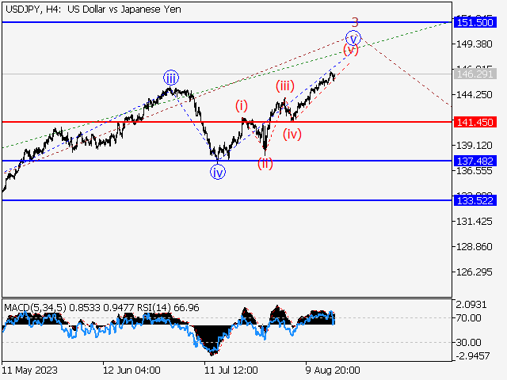The image size is (507, 380).
Task: Click the 131.425 price axis value
Action: coord(474,222)
